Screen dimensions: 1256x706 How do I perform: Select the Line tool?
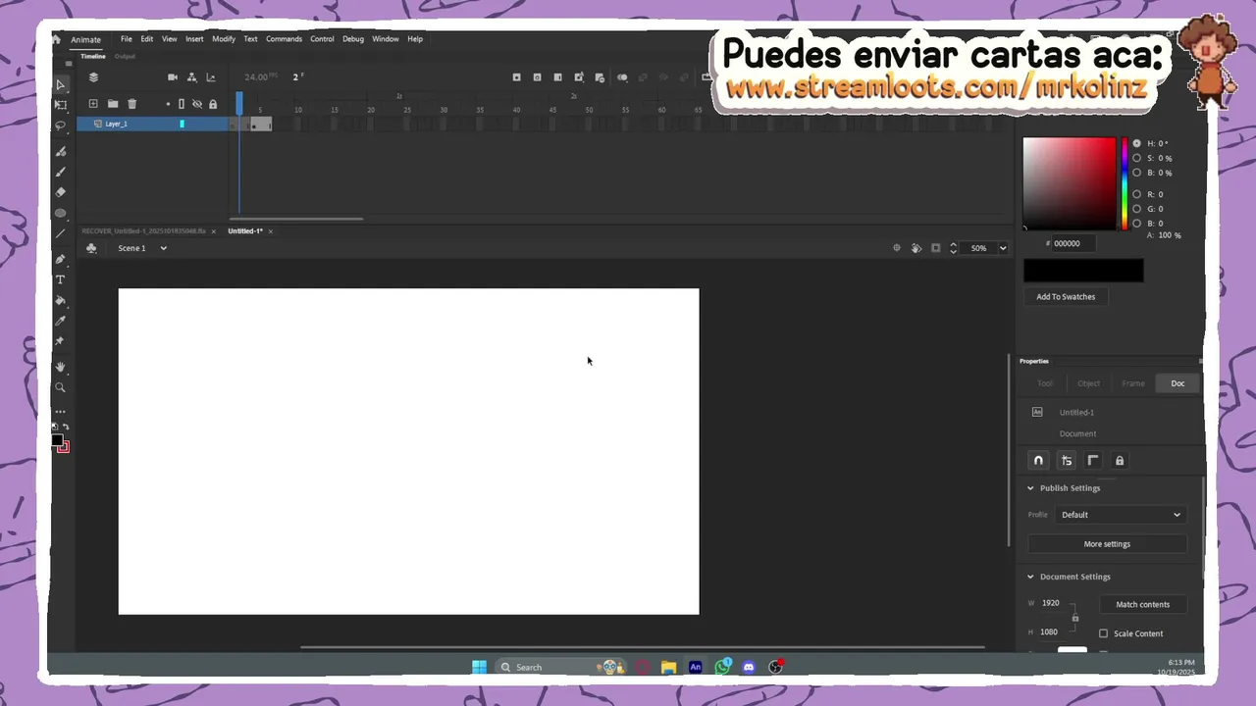pos(60,233)
